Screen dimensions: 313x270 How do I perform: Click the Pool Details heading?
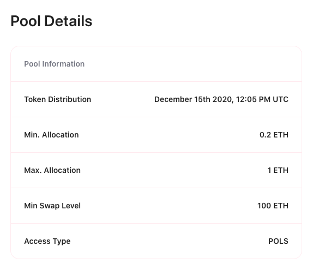tap(51, 21)
